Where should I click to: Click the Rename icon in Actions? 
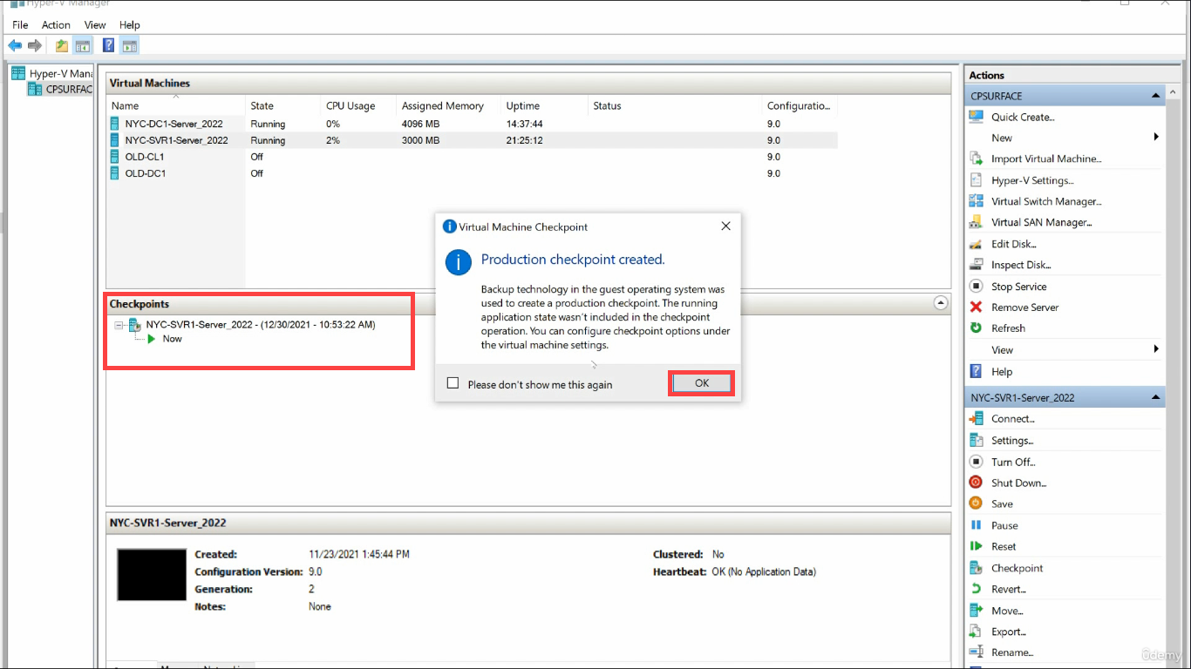point(977,652)
